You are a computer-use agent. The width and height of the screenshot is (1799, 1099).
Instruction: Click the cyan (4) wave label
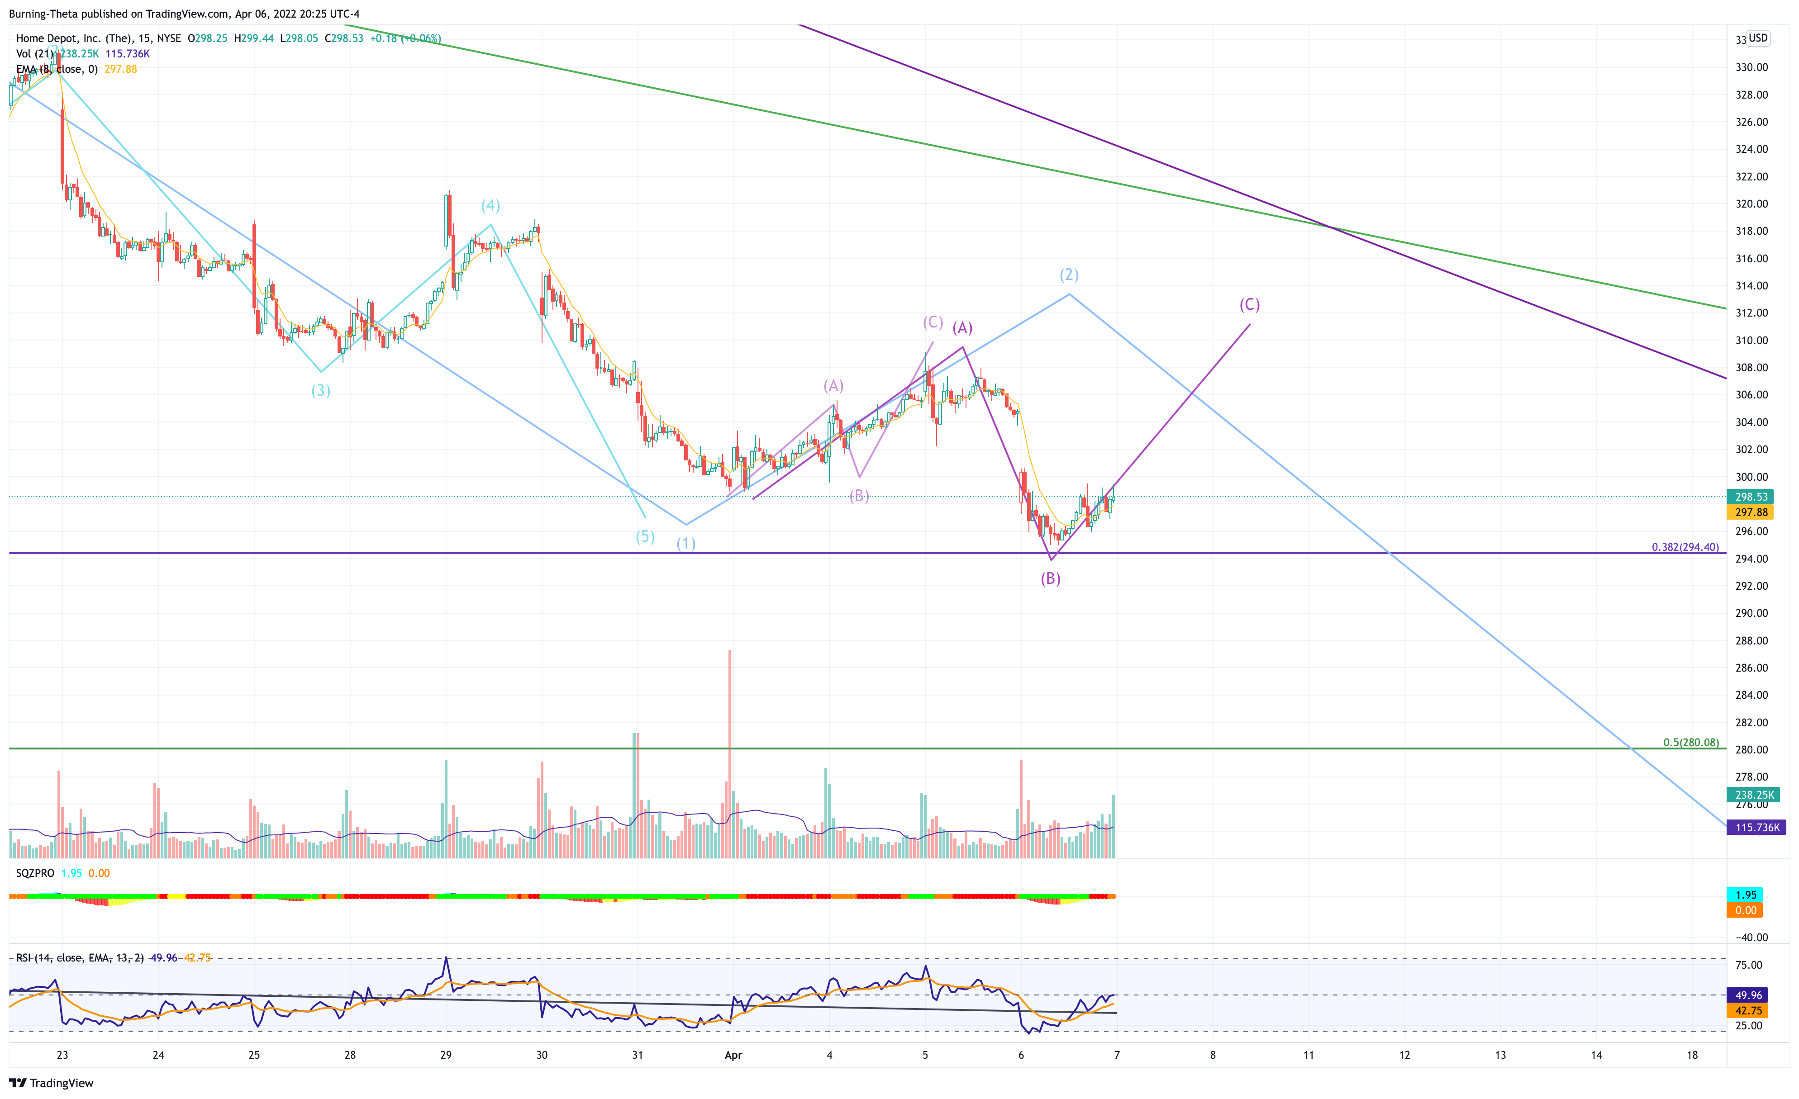490,205
